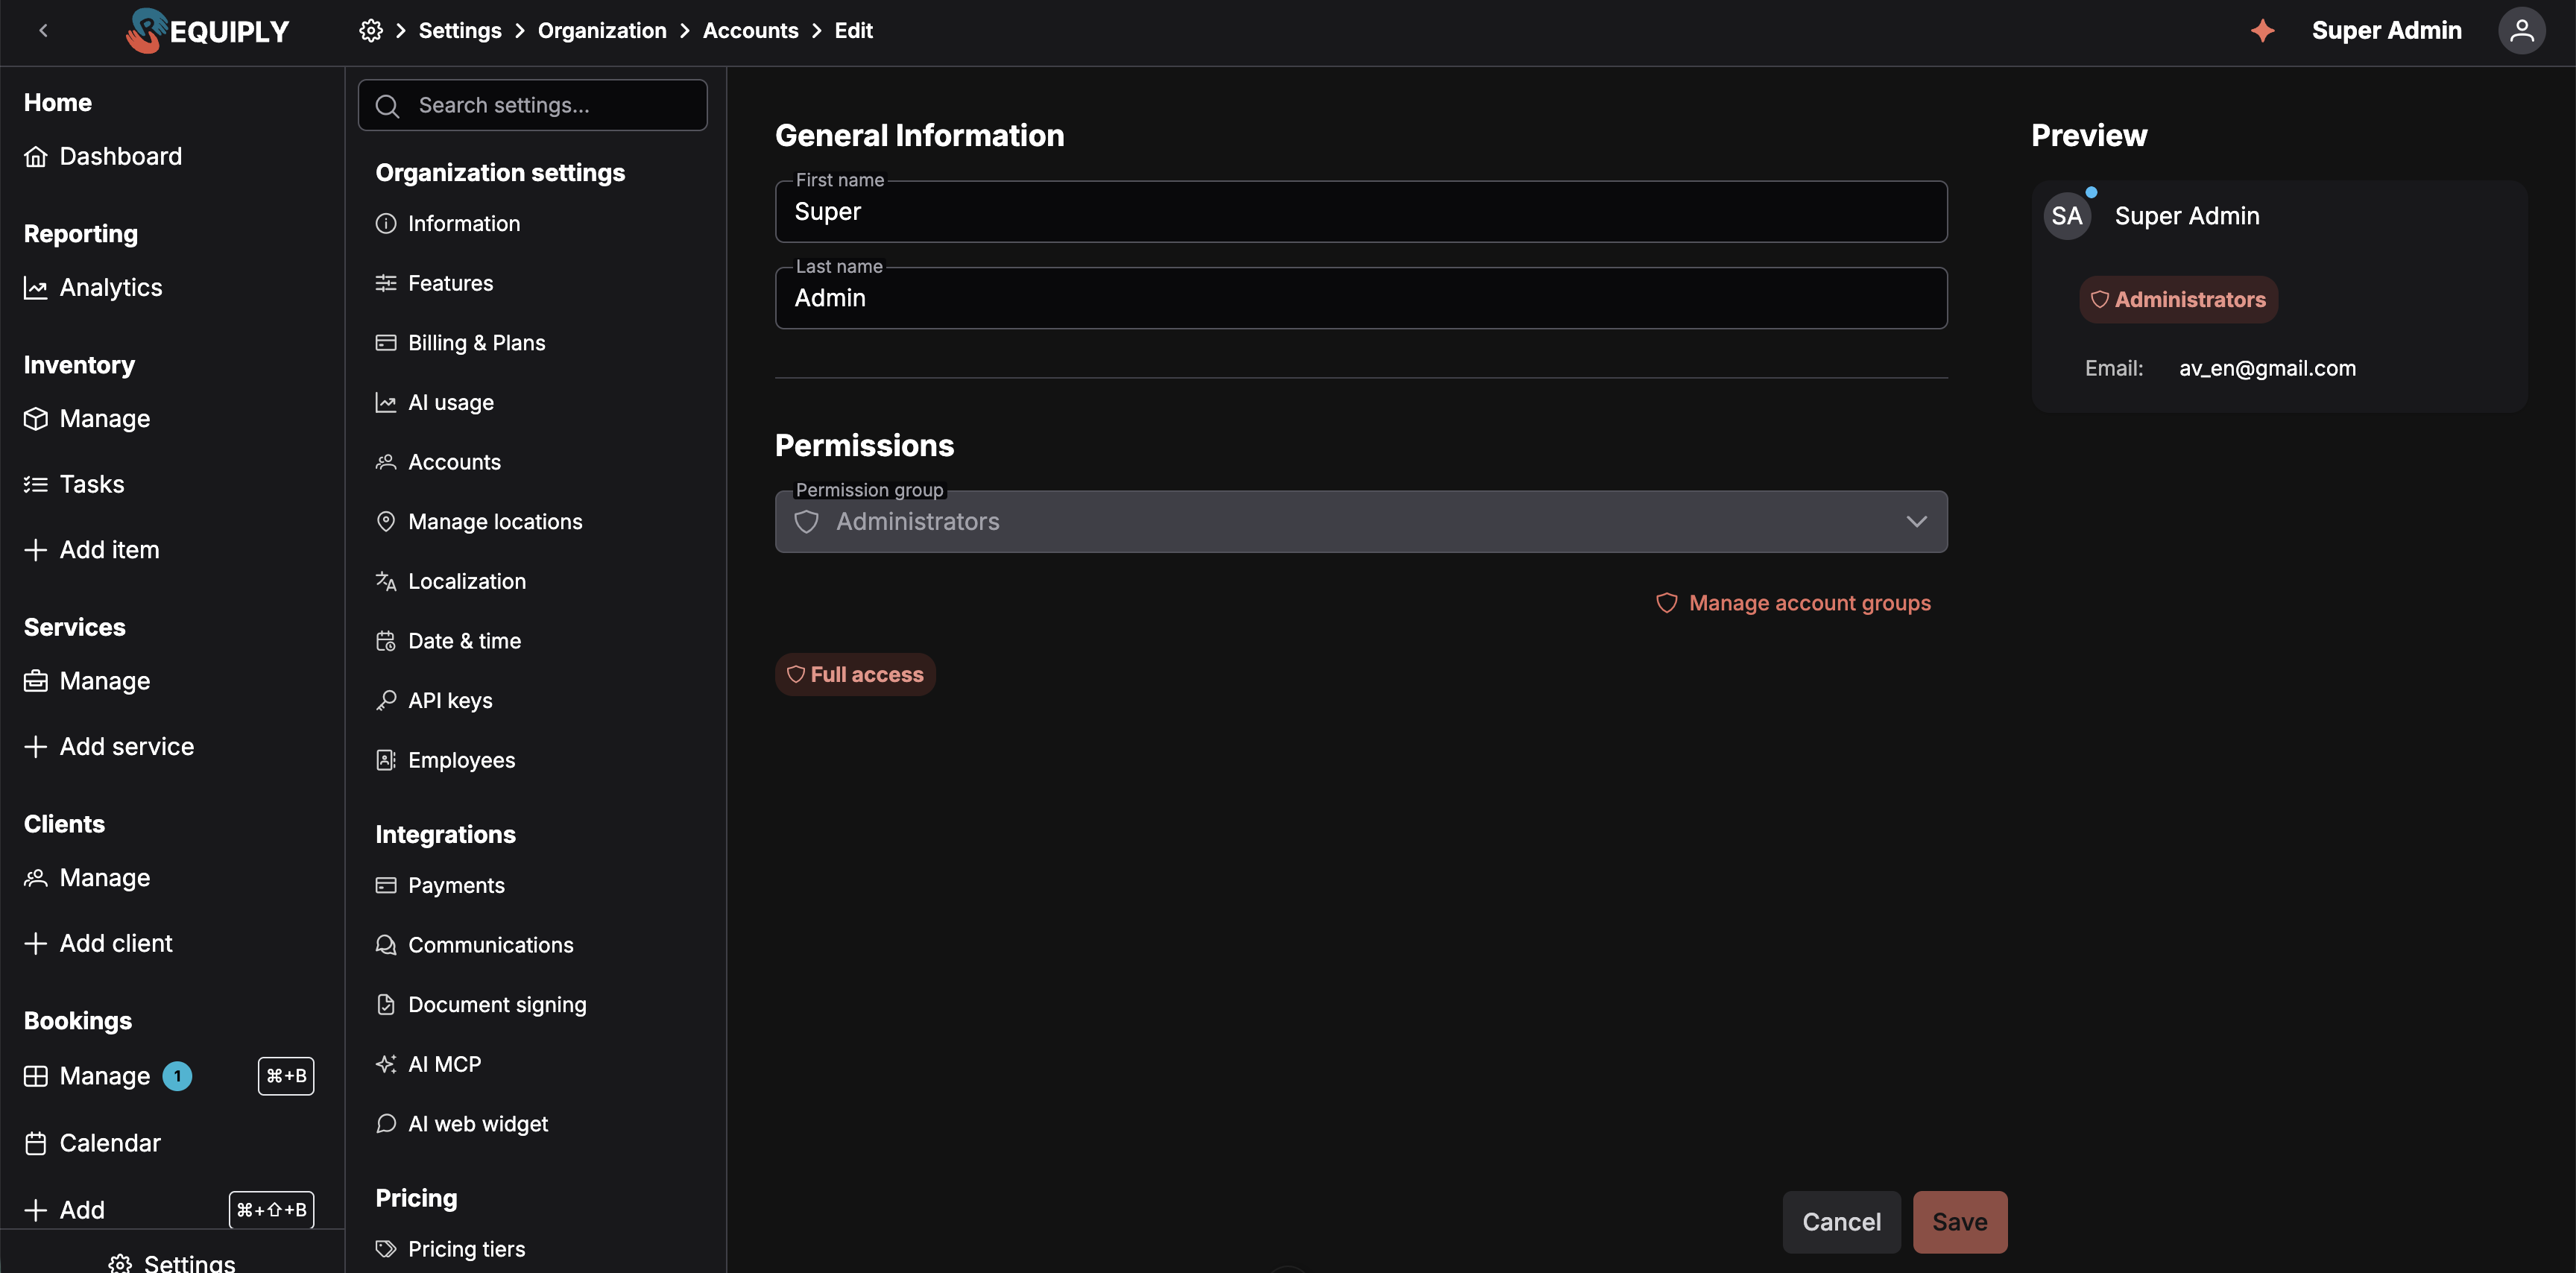Screen dimensions: 2576x1273
Task: Open Pricing tiers settings
Action: [450, 1249]
